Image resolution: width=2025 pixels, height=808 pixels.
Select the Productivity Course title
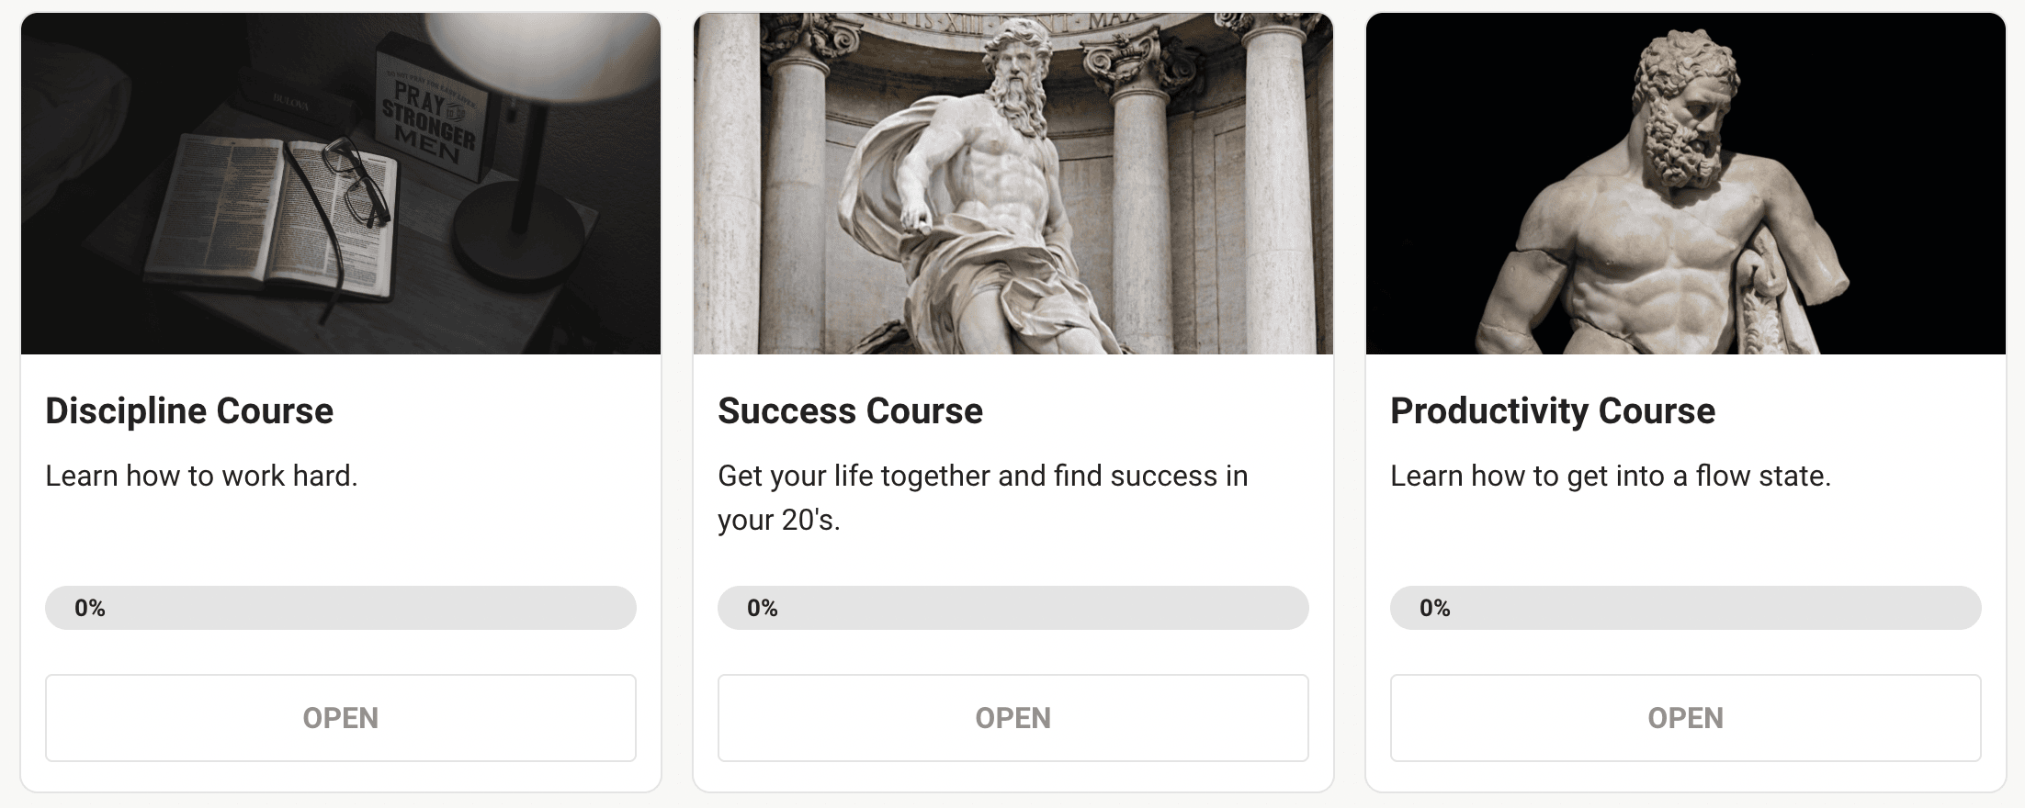pos(1552,410)
